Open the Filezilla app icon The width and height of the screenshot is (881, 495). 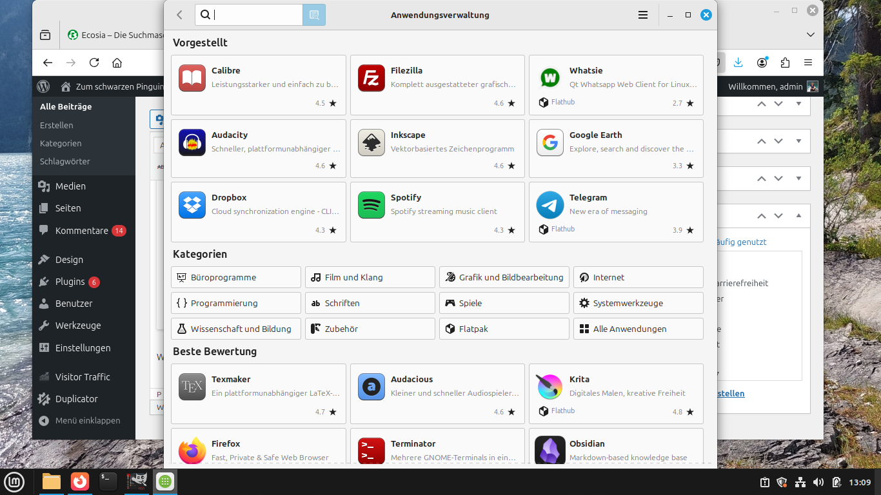371,78
